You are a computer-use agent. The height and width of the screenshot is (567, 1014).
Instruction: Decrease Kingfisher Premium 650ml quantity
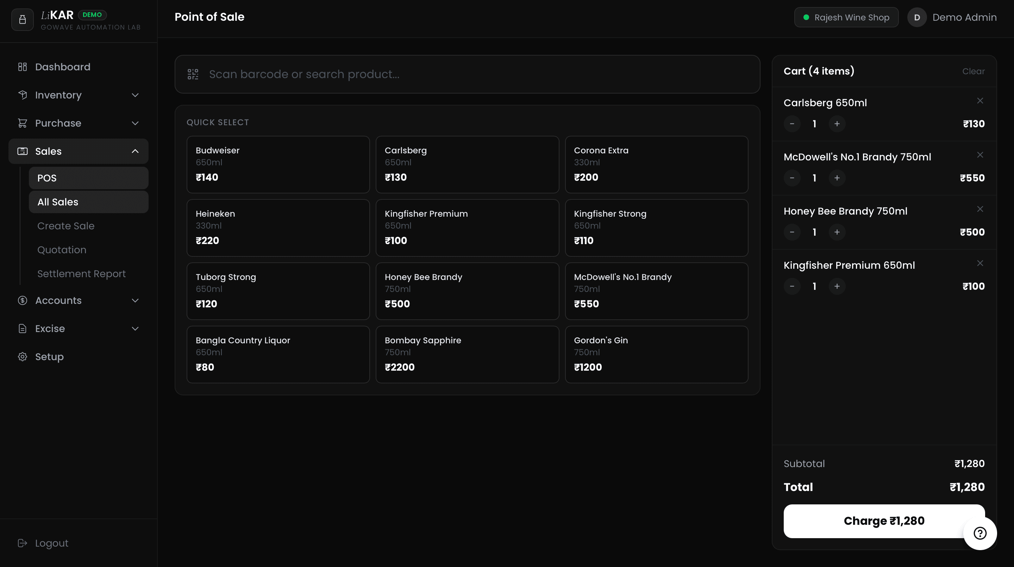click(x=792, y=286)
